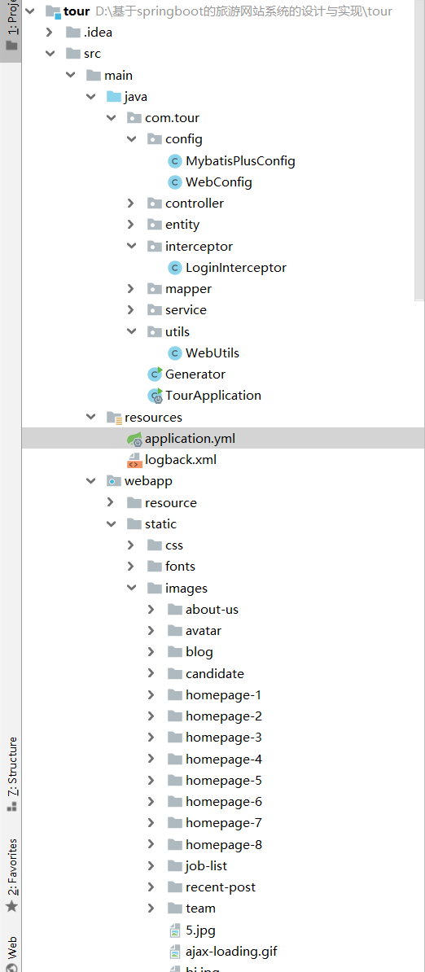Click the WebConfig class icon
Image resolution: width=425 pixels, height=972 pixels.
(x=175, y=182)
